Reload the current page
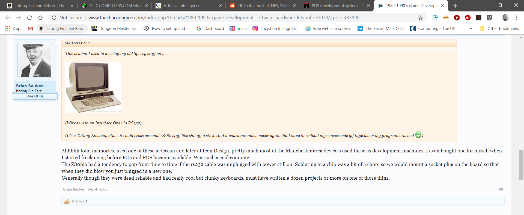Viewport: 524px width, 215px height. pos(29,18)
